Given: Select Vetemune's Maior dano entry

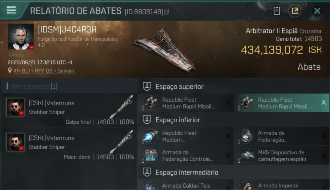Looking at the screenshot, I should click(69, 145).
